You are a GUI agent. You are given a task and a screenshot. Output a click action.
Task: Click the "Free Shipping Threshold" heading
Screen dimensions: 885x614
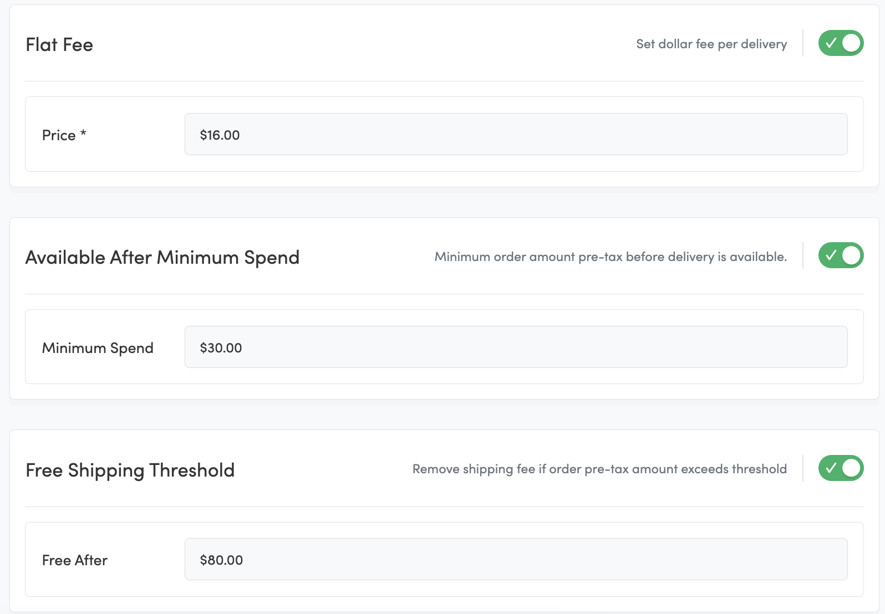[130, 470]
